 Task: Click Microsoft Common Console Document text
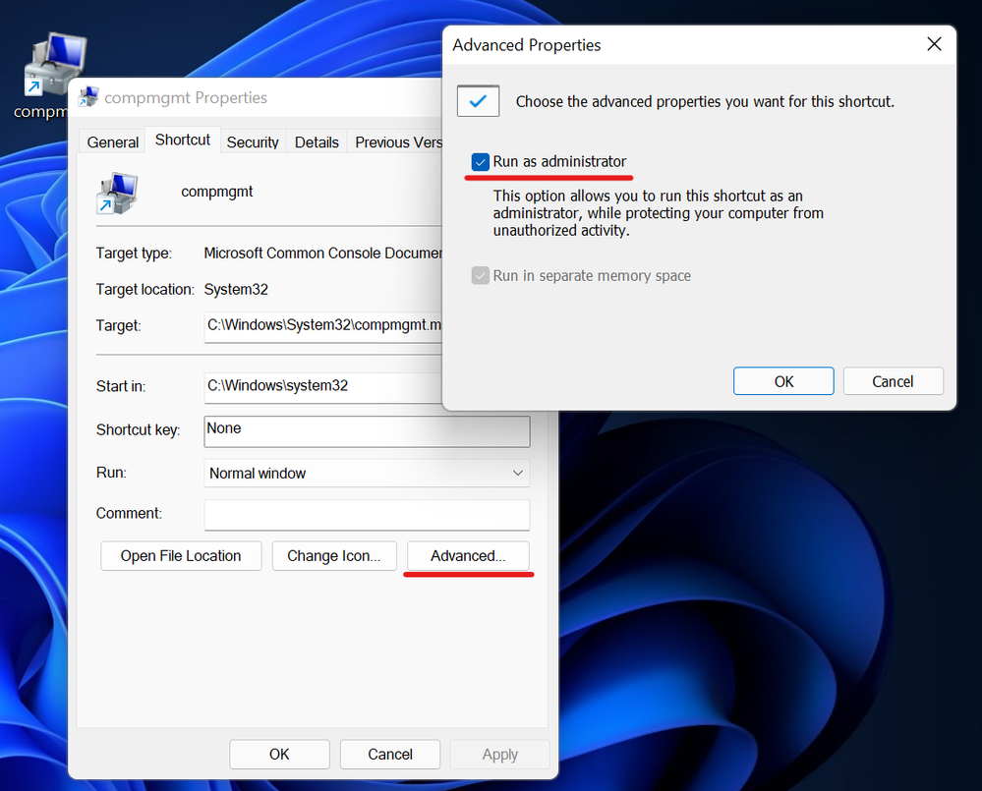pyautogui.click(x=323, y=253)
